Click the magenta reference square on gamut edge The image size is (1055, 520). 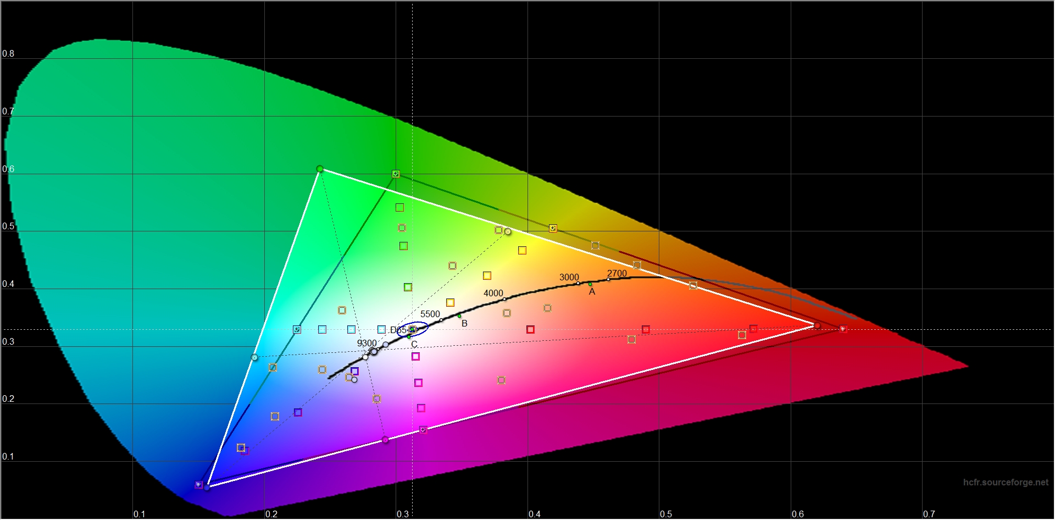click(x=423, y=430)
